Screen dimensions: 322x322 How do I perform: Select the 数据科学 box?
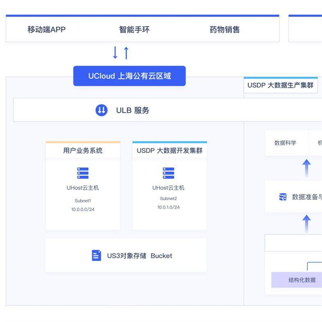[287, 143]
